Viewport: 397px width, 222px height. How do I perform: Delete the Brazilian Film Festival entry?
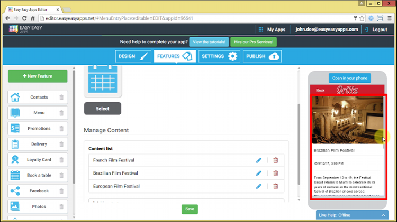coord(276,173)
